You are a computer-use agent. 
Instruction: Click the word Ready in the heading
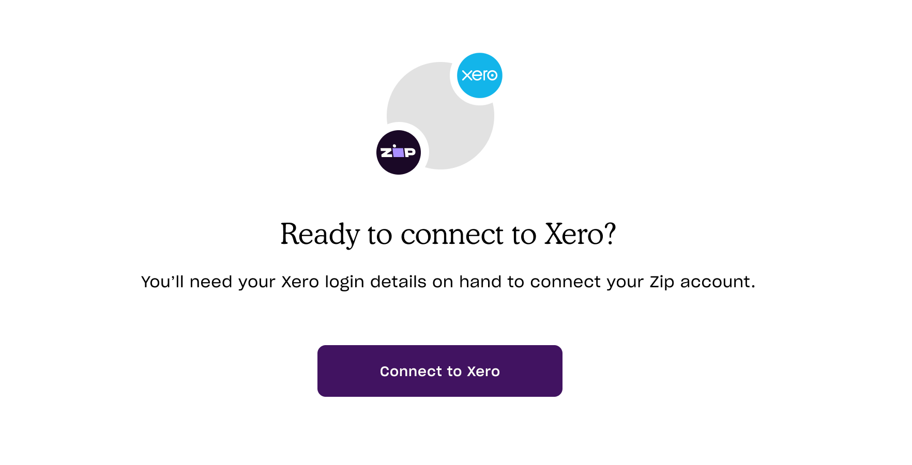[320, 235]
